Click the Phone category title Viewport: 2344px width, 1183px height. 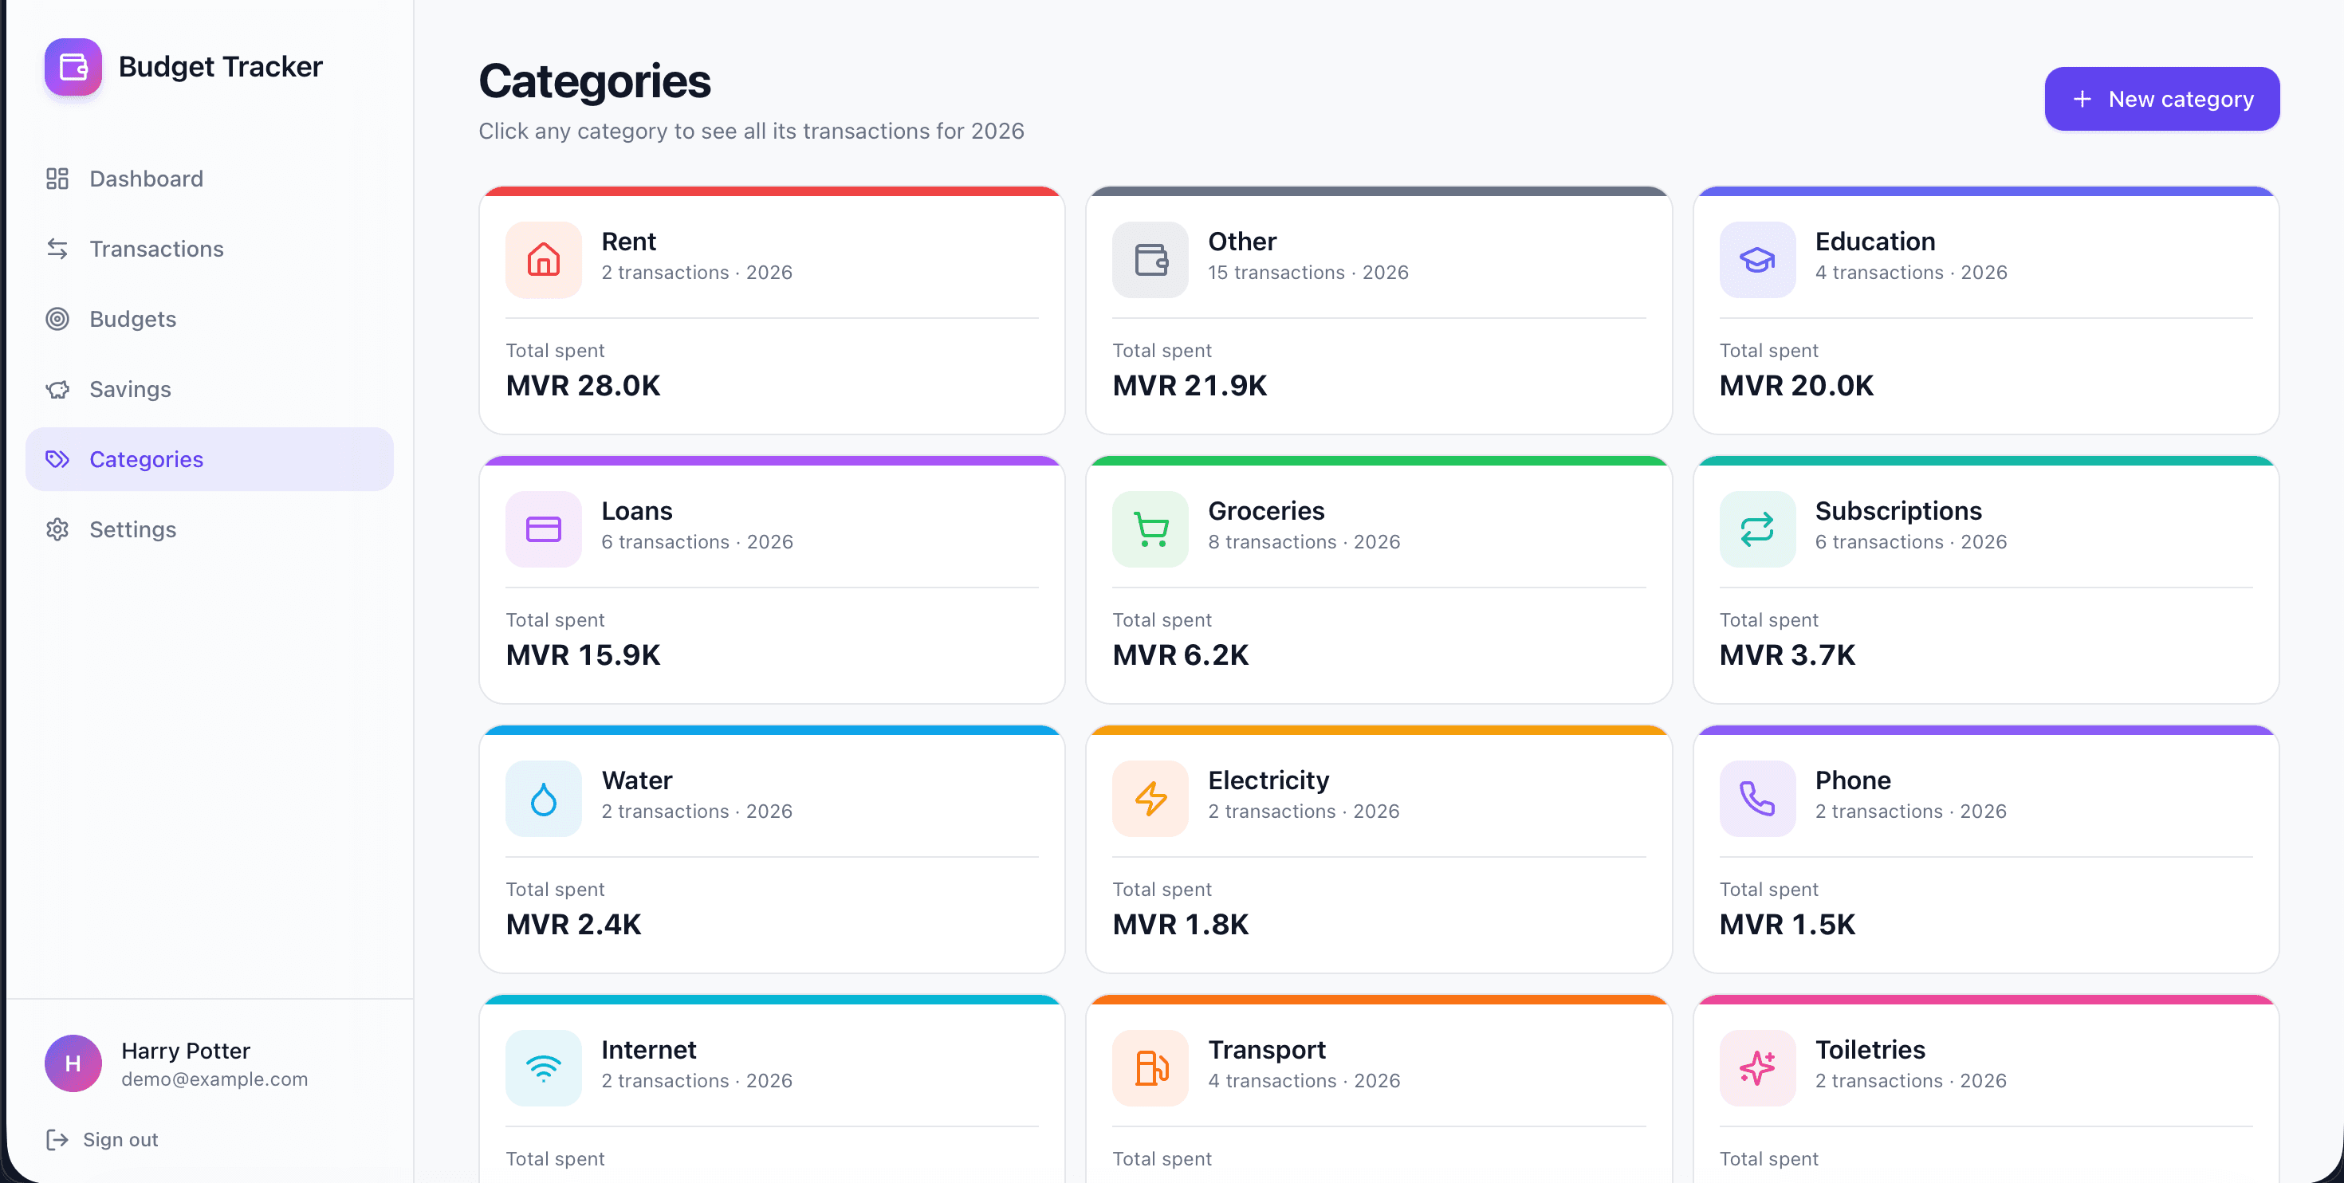pyautogui.click(x=1853, y=780)
